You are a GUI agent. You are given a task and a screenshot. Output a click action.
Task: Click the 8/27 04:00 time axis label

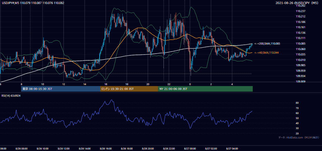click(232, 149)
